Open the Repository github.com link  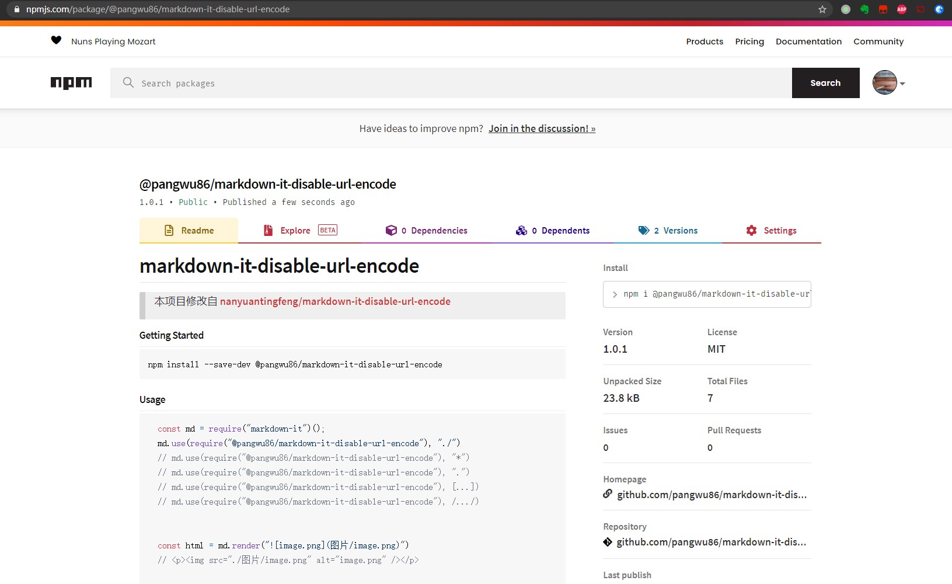[712, 542]
